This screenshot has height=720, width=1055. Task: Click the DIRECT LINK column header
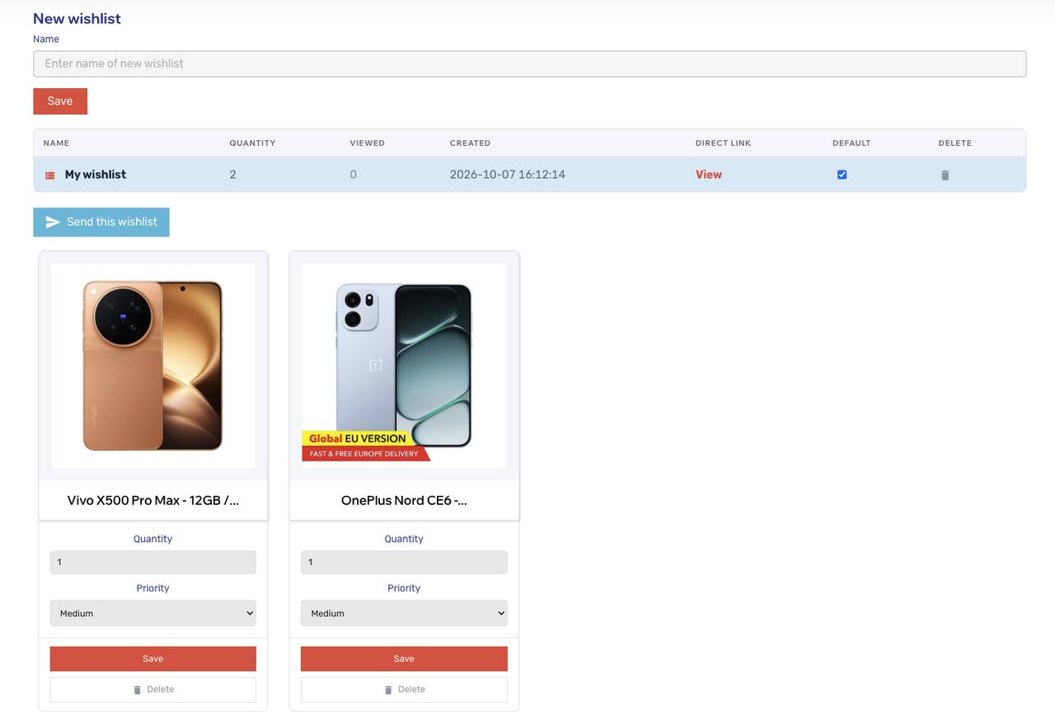point(724,143)
